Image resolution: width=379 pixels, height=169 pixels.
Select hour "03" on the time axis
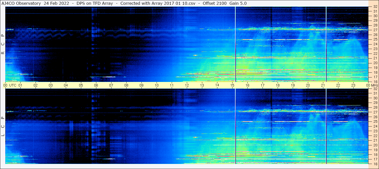pyautogui.click(x=51, y=85)
